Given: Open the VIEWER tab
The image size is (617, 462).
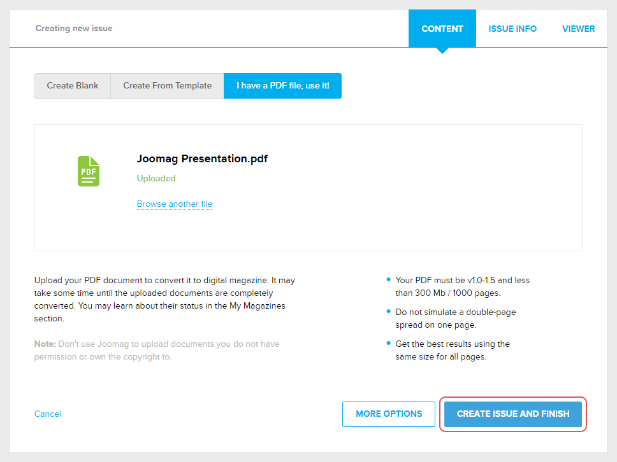Looking at the screenshot, I should [x=578, y=29].
